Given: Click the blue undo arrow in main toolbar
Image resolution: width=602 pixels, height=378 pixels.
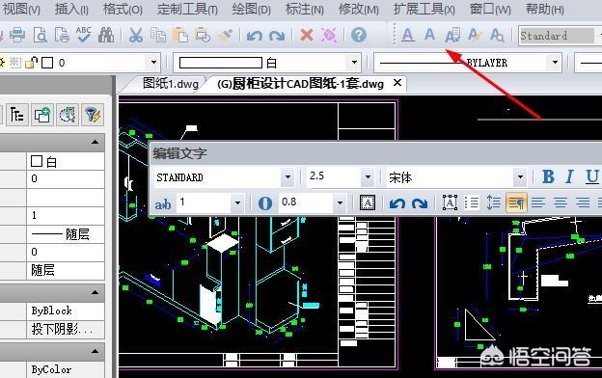Looking at the screenshot, I should (254, 36).
